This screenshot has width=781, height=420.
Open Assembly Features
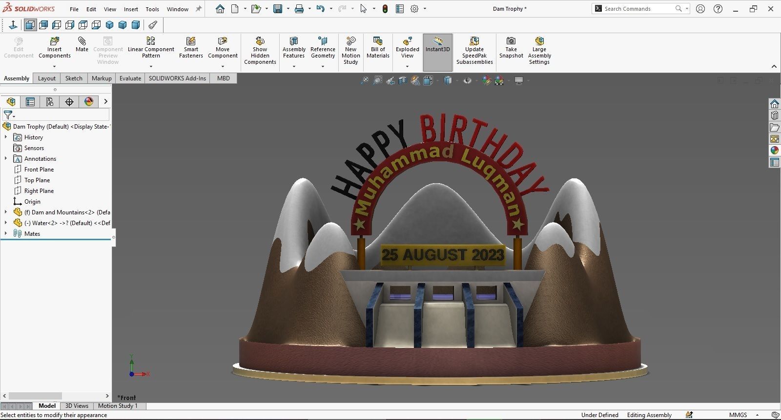coord(294,47)
